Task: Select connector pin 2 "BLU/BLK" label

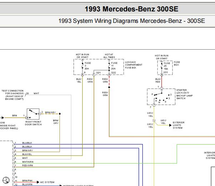Action: pos(27,147)
